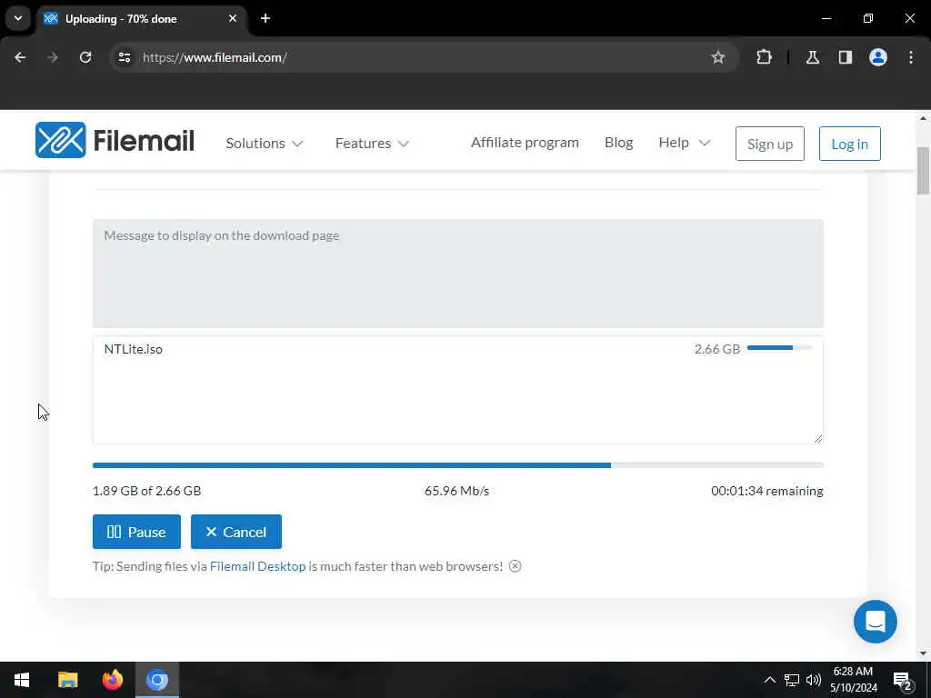Open the chat support bubble

click(x=876, y=622)
